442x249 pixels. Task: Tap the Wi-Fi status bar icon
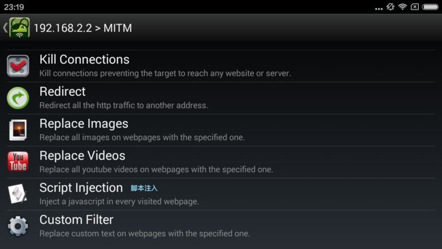click(x=403, y=7)
